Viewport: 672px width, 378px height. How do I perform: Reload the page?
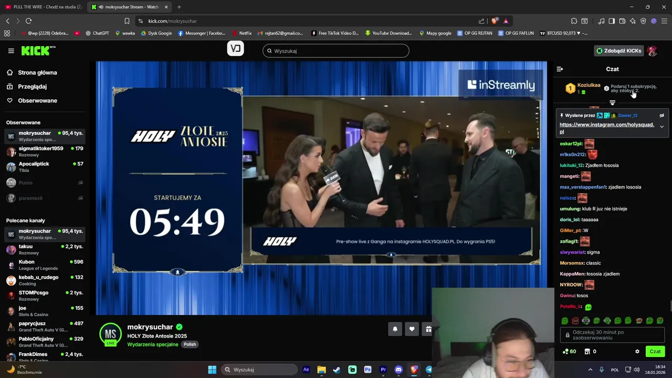point(28,21)
